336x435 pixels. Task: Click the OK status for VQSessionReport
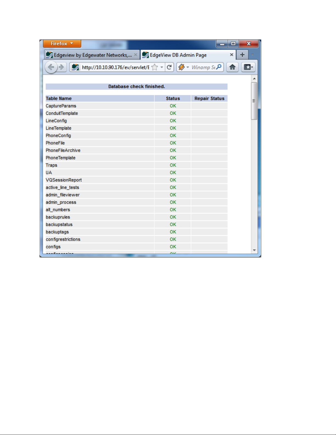pyautogui.click(x=173, y=180)
